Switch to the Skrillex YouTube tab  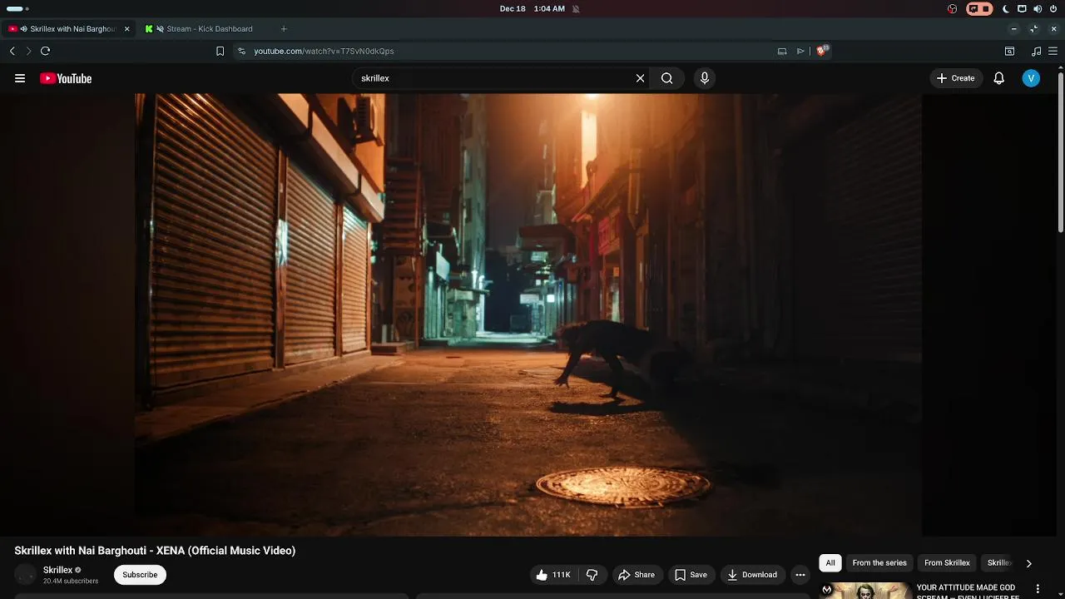pyautogui.click(x=68, y=29)
